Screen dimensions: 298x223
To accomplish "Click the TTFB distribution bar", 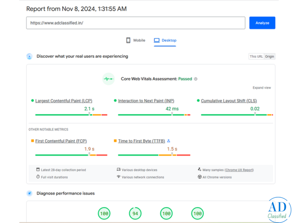I will coord(154,155).
